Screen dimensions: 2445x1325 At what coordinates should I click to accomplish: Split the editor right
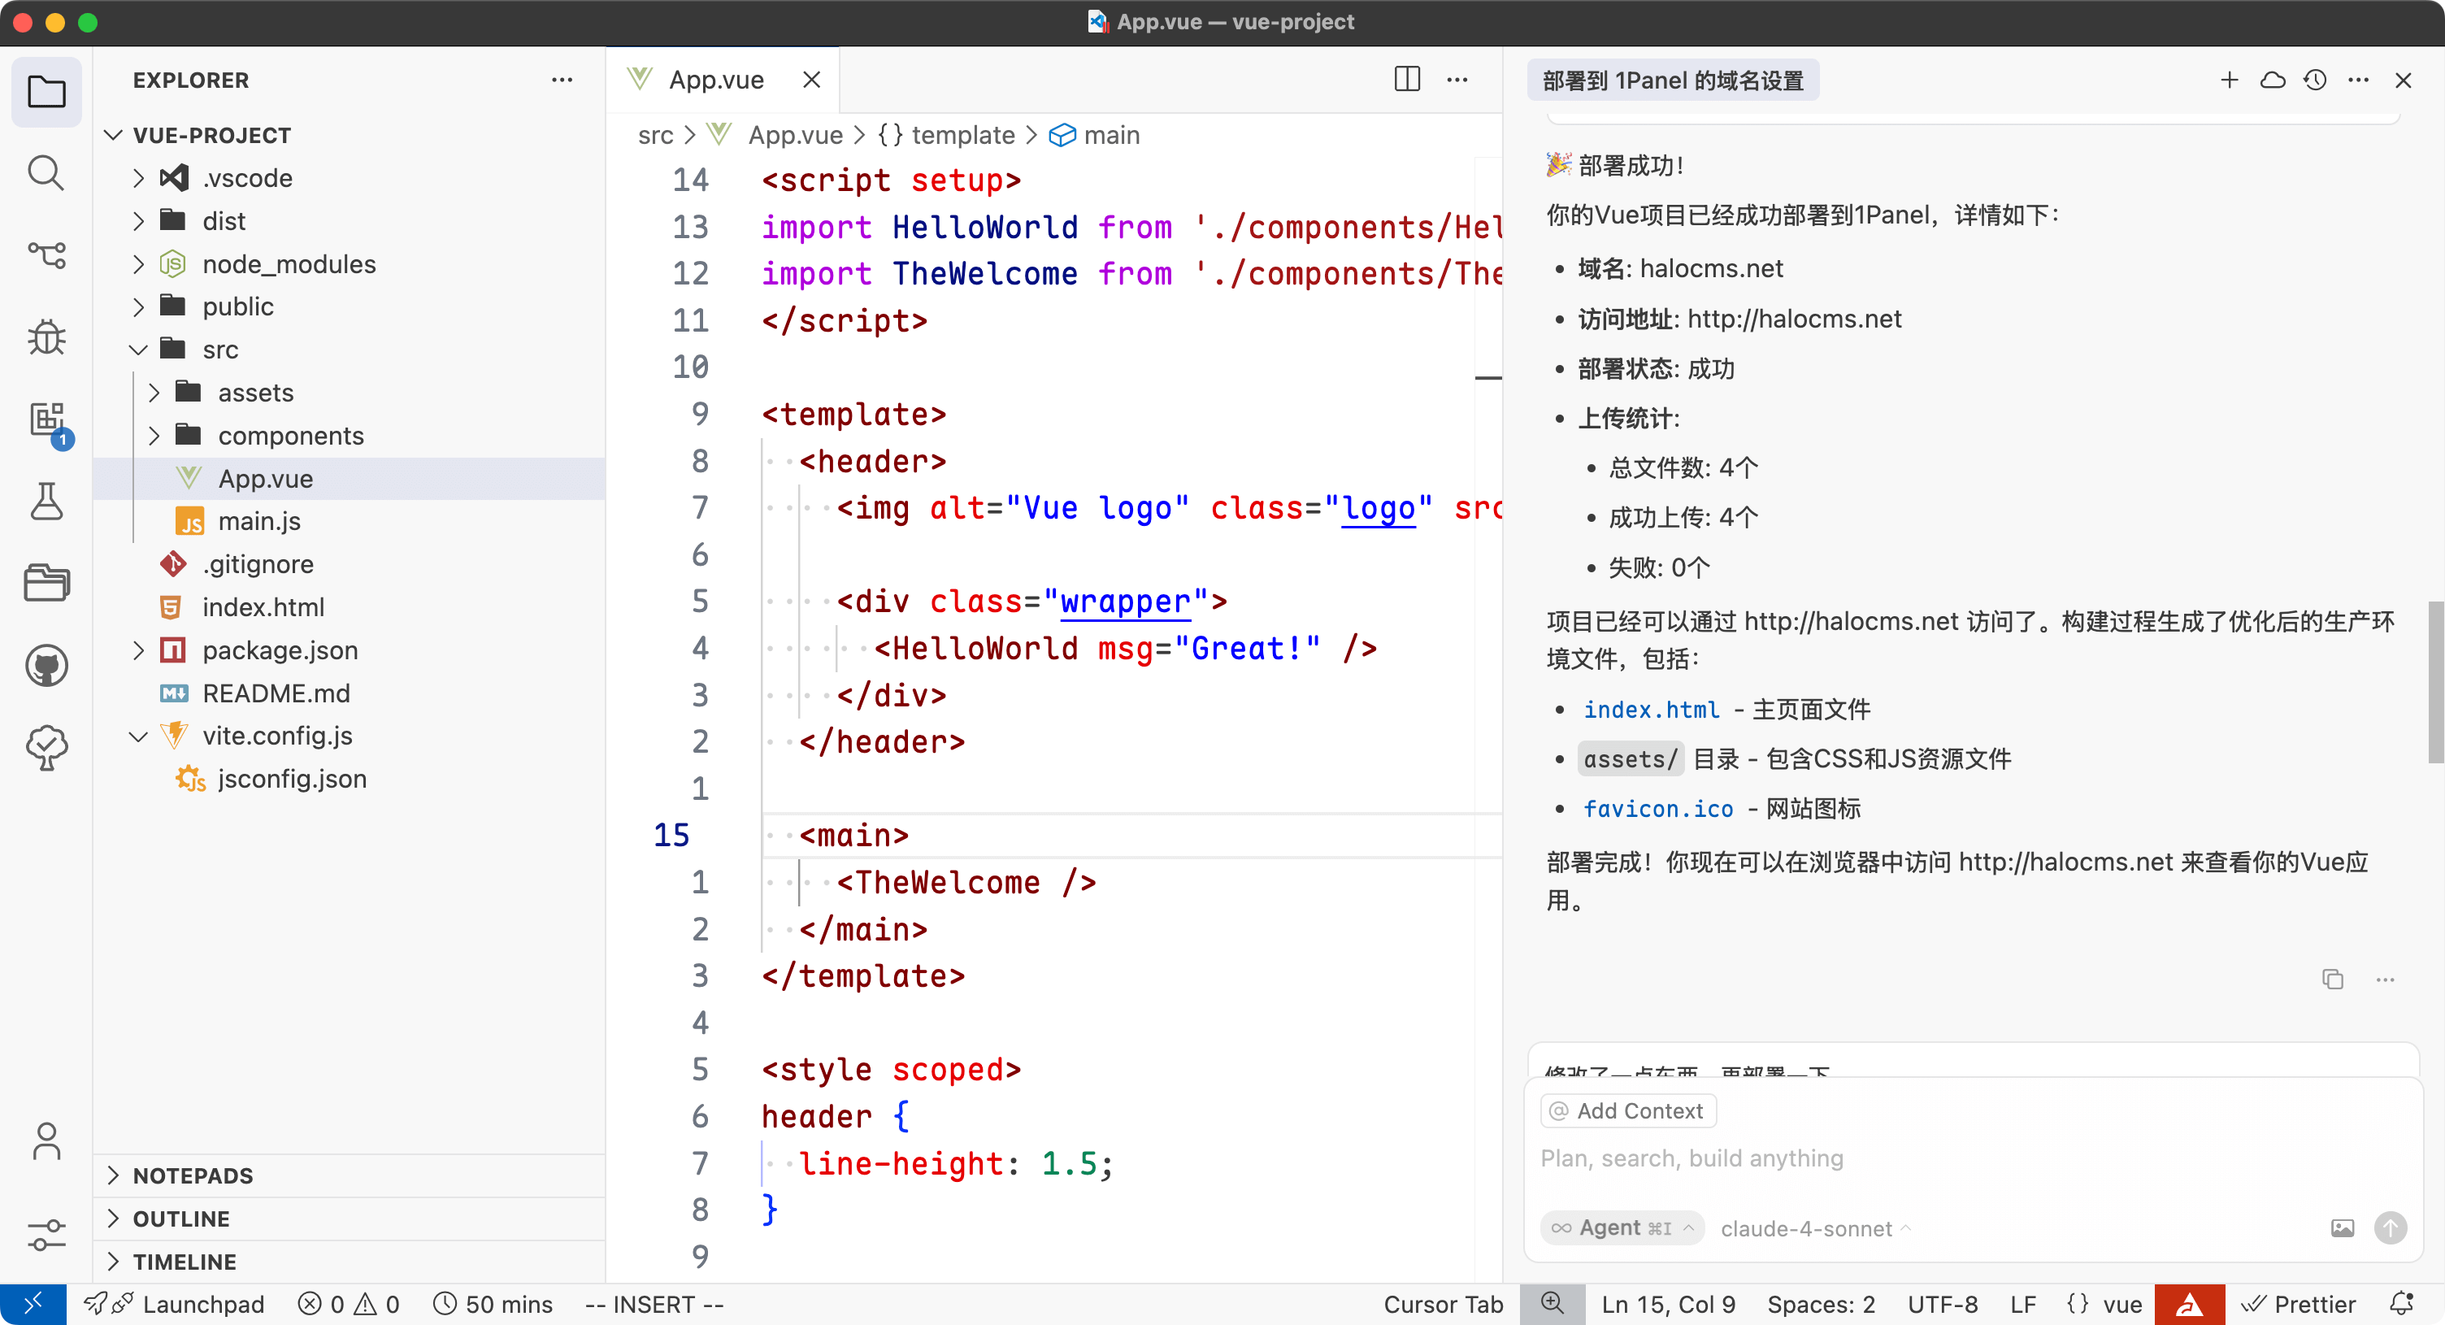tap(1407, 80)
